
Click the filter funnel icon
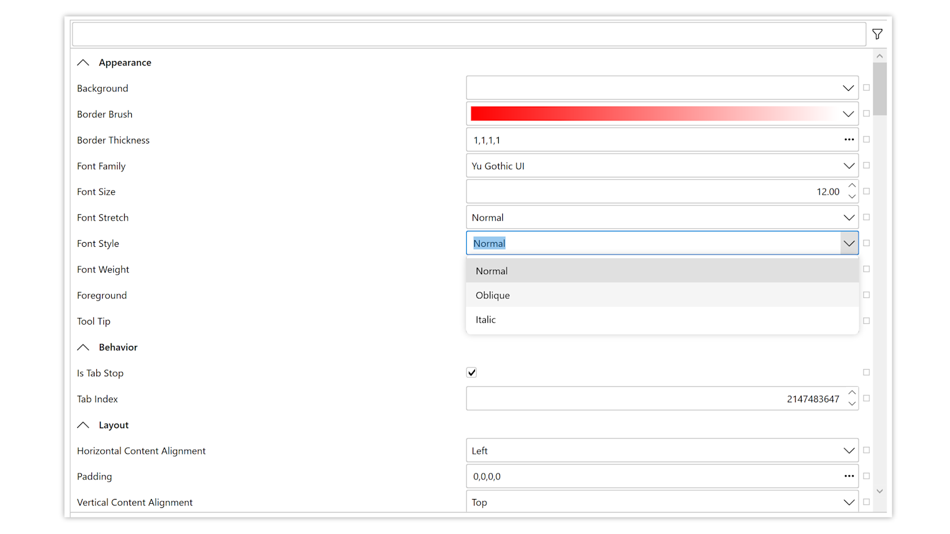click(877, 34)
